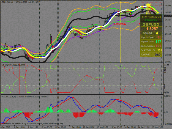
Task: Click the © CobraForex credit in panel
Action: click(151, 20)
